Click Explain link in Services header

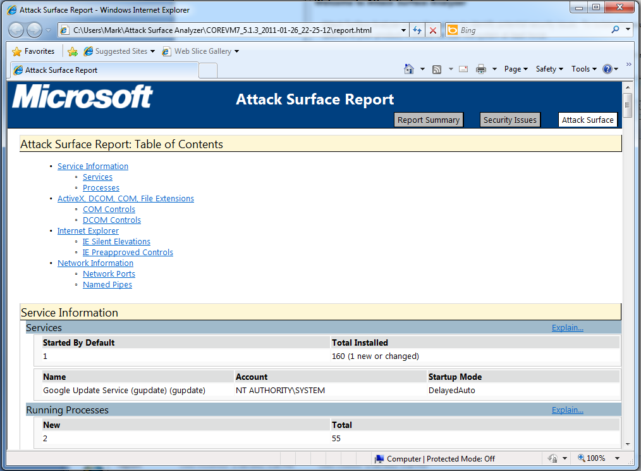568,328
